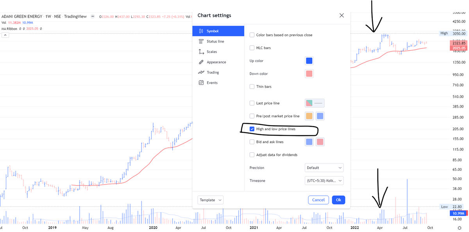Open the Down color pink swatch
This screenshot has width=469, height=232.
point(309,74)
